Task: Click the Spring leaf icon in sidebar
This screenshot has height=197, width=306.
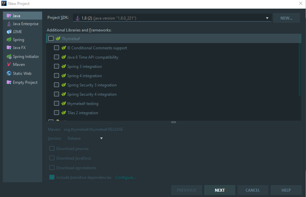Action: point(9,39)
